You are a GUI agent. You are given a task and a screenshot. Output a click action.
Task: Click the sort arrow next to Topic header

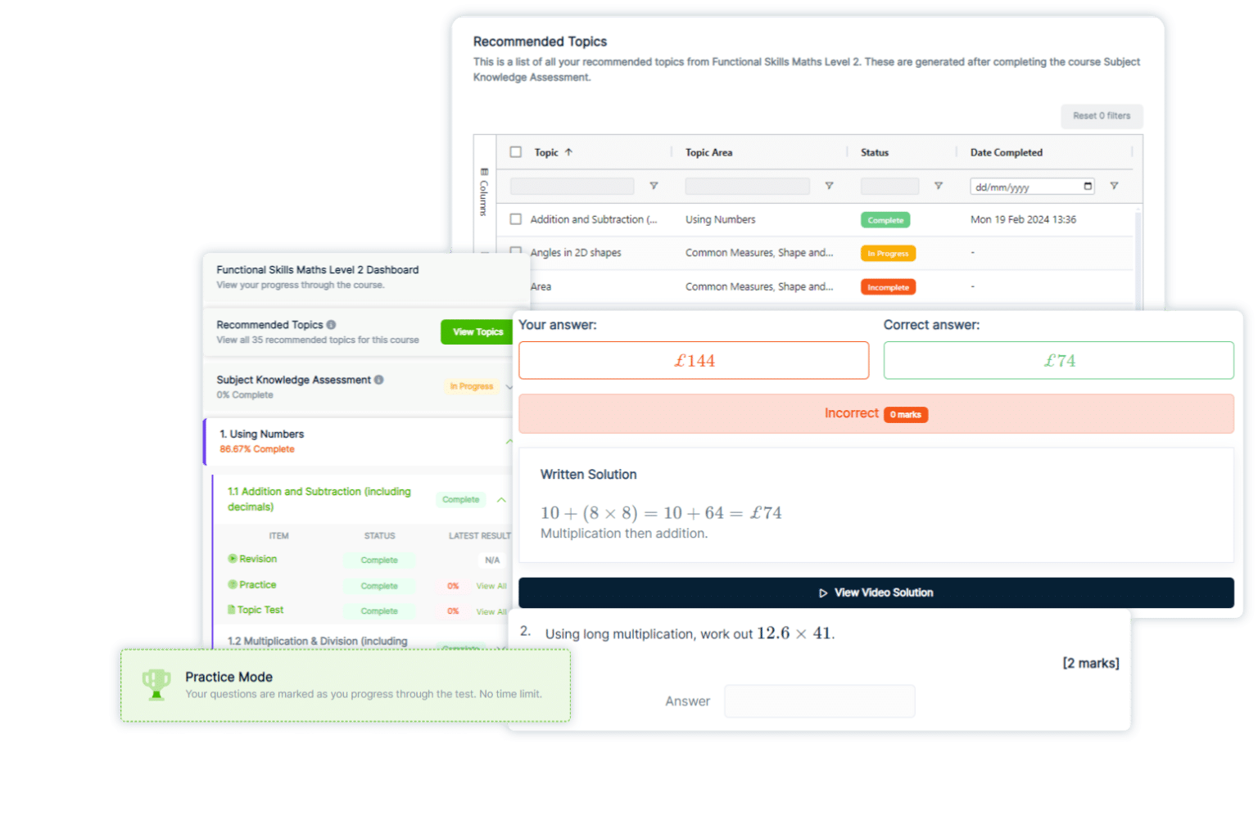point(568,152)
